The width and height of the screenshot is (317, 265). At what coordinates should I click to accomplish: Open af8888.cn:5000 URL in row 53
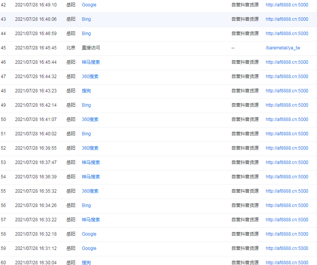click(x=287, y=163)
